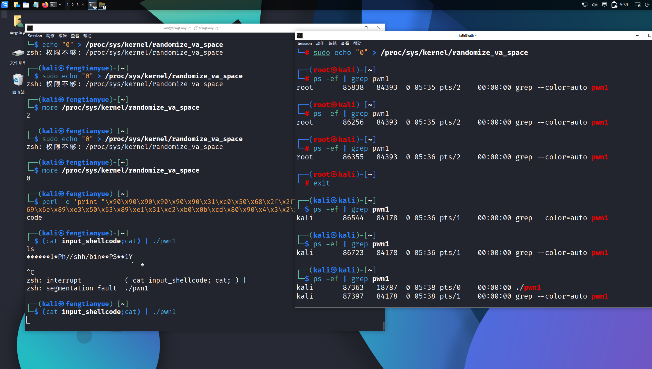The height and width of the screenshot is (369, 652).
Task: Open the file manager panel launcher
Action: click(26, 4)
